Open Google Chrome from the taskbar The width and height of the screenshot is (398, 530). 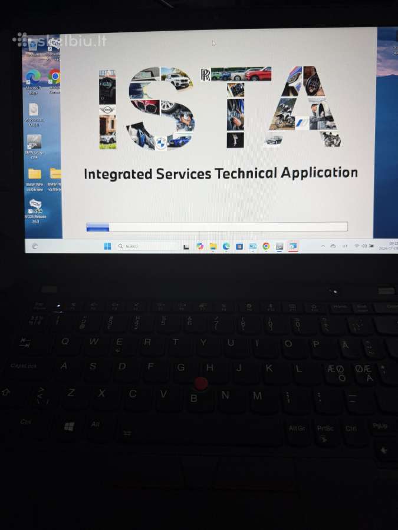[266, 246]
